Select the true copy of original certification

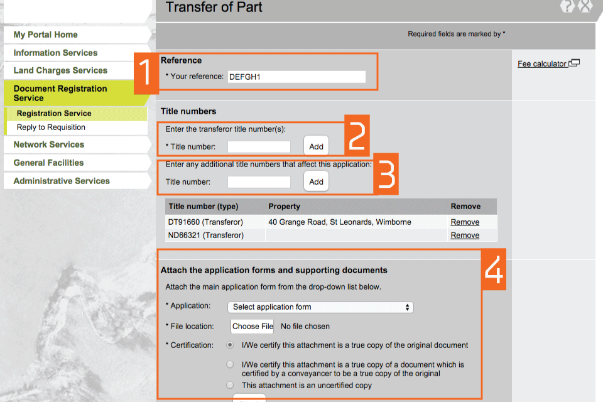coord(231,345)
